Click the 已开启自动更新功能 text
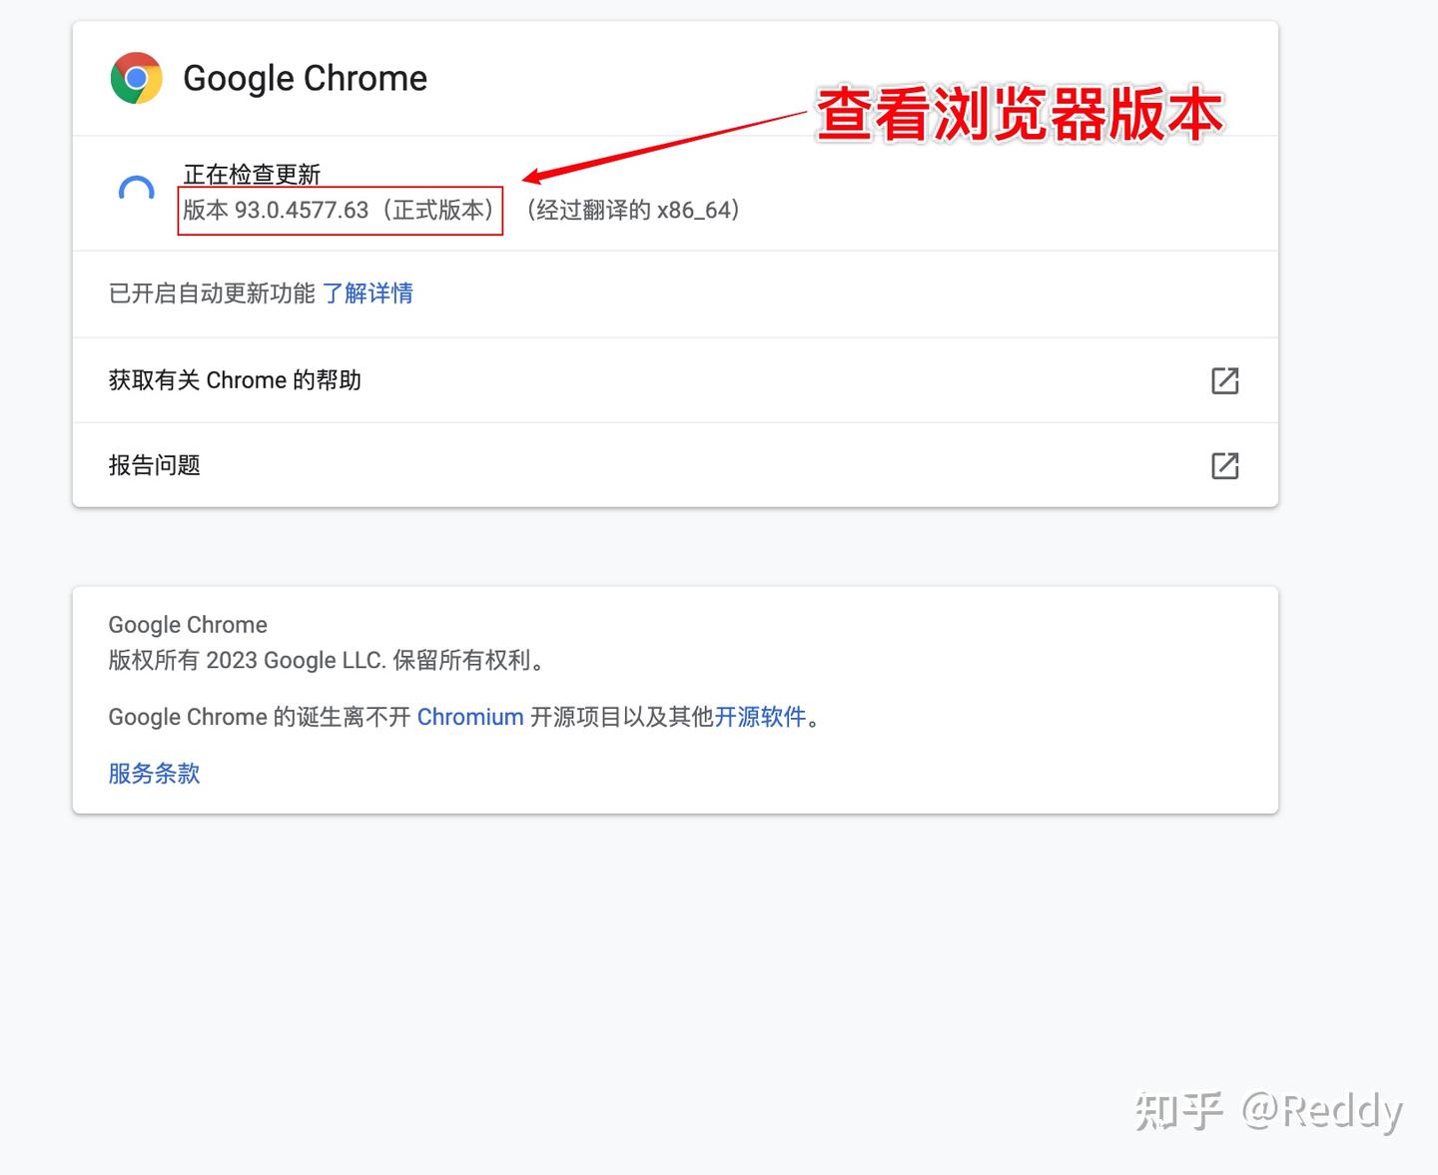The height and width of the screenshot is (1175, 1438). tap(212, 294)
